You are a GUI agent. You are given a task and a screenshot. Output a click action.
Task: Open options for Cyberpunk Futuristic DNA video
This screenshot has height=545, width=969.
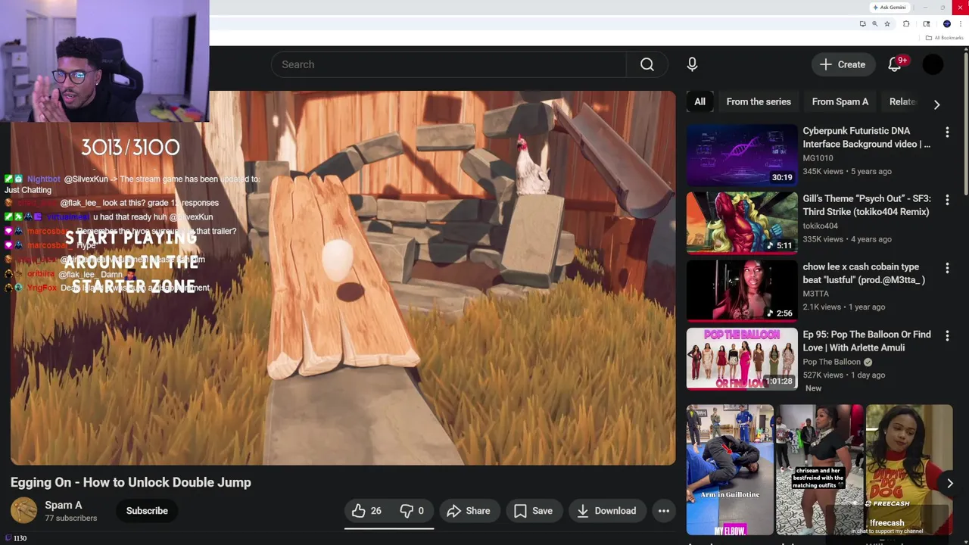point(947,132)
